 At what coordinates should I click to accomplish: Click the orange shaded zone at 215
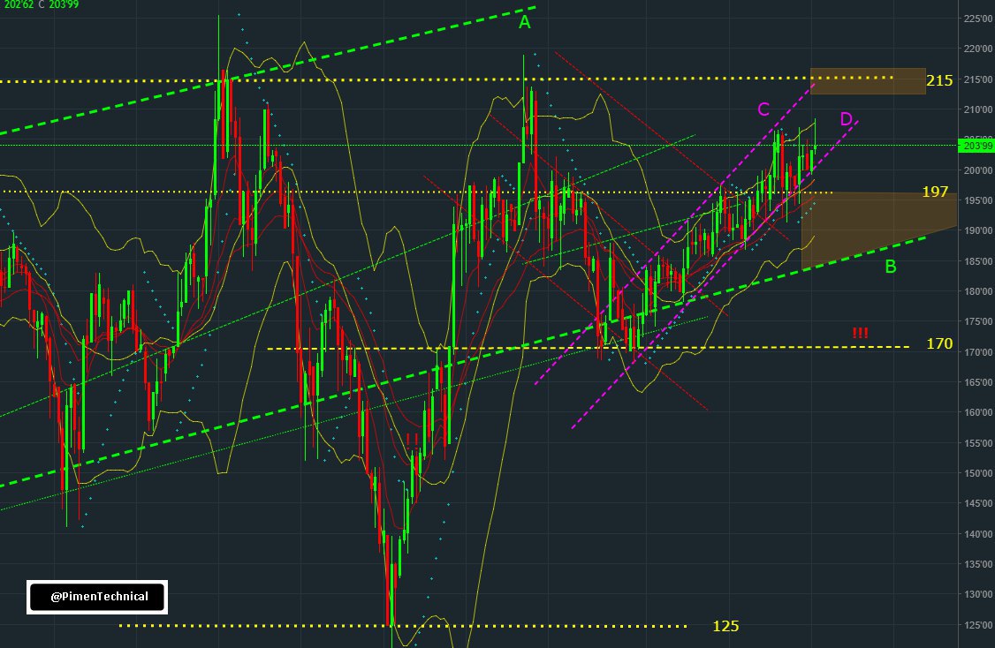868,81
